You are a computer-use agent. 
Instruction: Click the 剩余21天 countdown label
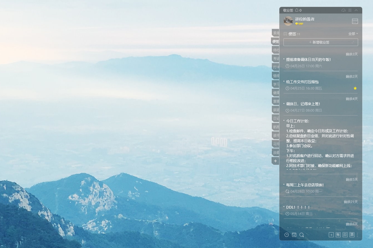(351, 202)
